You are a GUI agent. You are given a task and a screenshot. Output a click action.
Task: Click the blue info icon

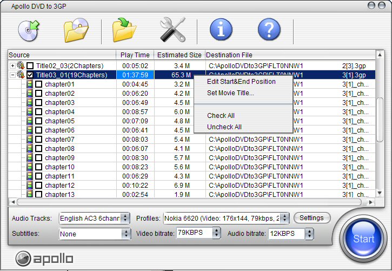point(221,30)
